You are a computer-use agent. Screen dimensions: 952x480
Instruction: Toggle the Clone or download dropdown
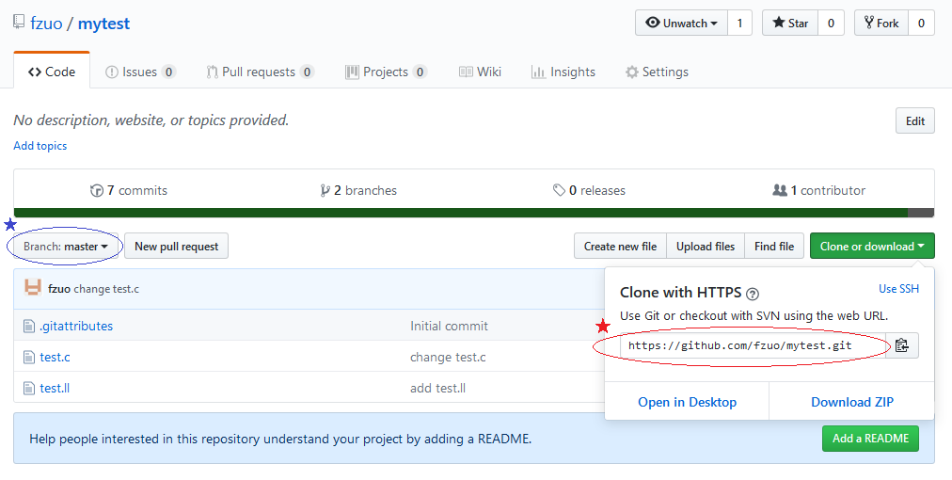pos(872,246)
